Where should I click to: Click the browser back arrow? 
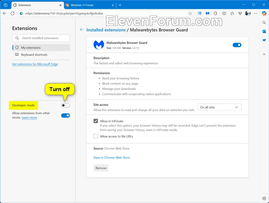(5, 13)
